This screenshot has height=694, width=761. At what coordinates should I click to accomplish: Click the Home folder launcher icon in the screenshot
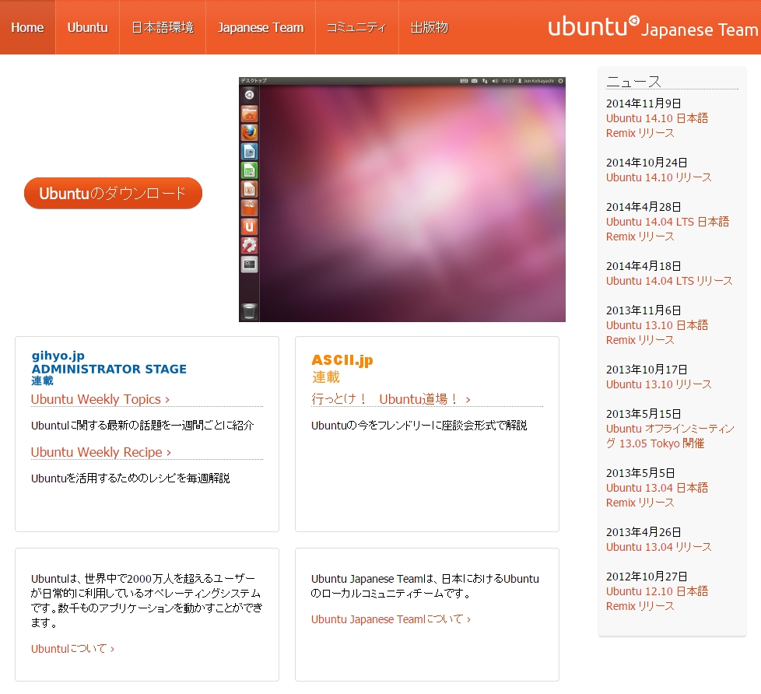click(x=250, y=114)
